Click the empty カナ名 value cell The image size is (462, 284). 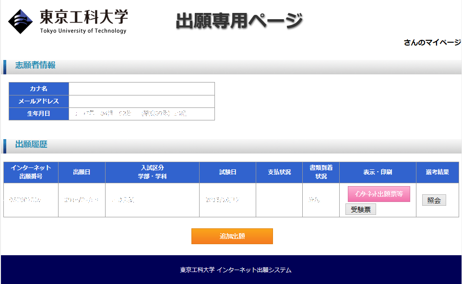point(142,89)
